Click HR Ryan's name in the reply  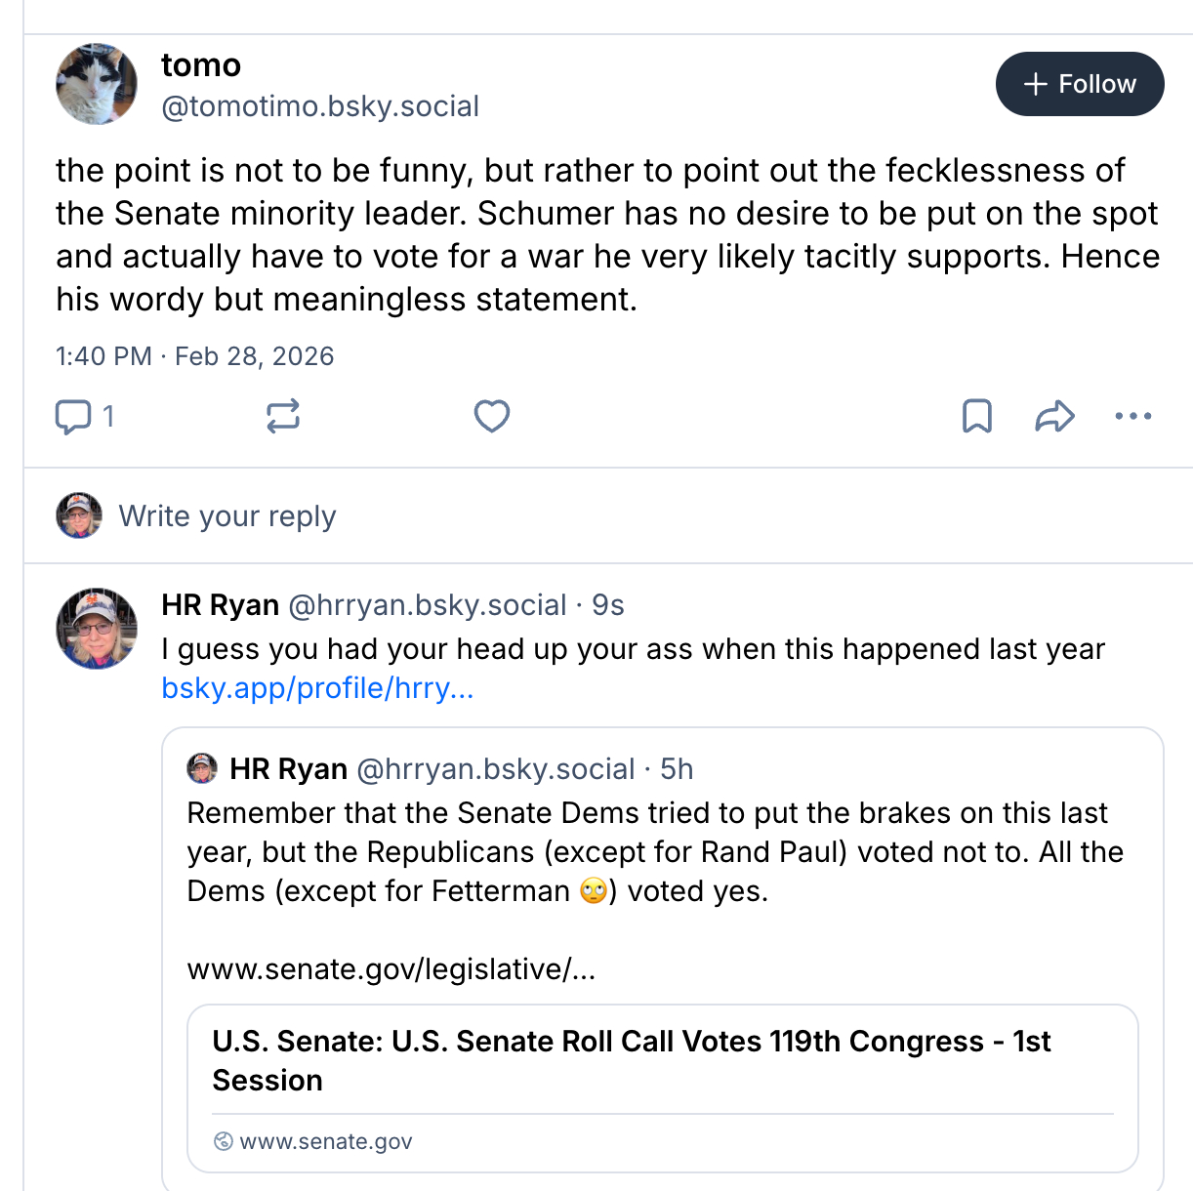click(221, 605)
